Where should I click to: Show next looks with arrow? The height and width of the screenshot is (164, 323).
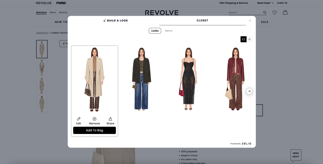249,91
